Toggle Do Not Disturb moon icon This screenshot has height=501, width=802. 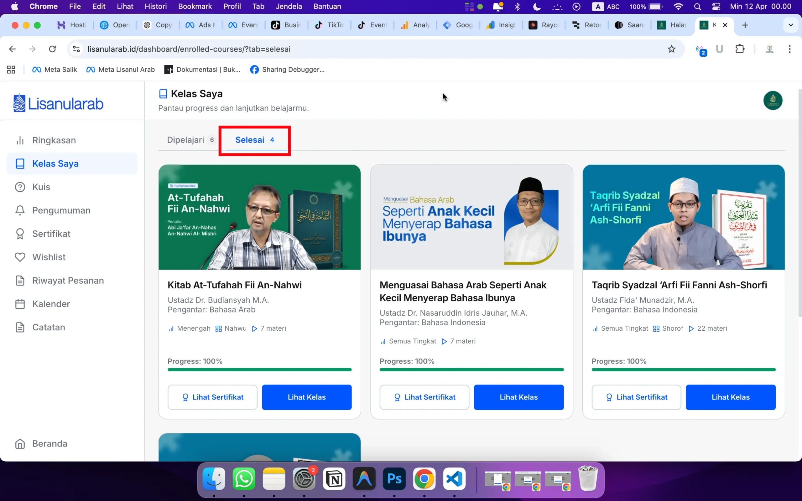[x=537, y=6]
